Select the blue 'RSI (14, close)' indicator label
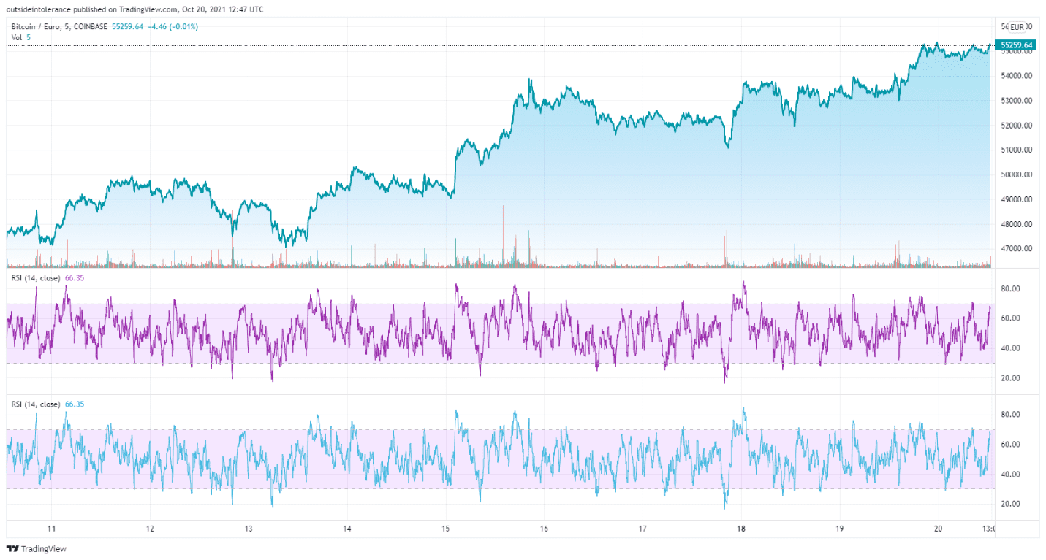Image resolution: width=1046 pixels, height=560 pixels. point(36,404)
